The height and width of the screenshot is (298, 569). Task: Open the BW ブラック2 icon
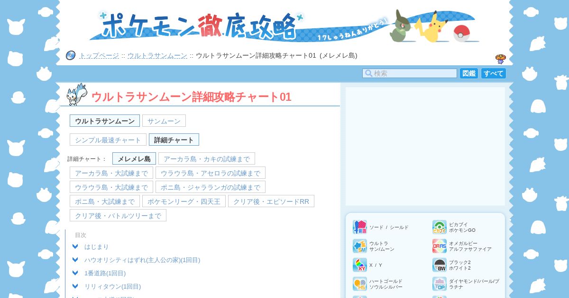440,265
